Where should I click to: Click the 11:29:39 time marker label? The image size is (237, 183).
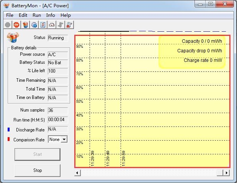point(93,159)
